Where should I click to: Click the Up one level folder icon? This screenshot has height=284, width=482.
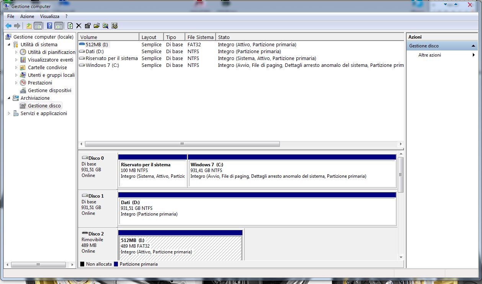(x=29, y=26)
